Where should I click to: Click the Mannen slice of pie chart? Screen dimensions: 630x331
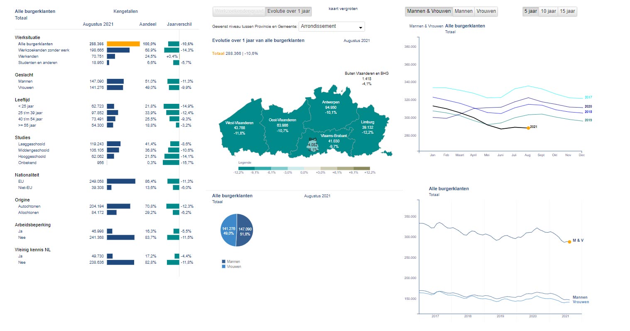245,231
